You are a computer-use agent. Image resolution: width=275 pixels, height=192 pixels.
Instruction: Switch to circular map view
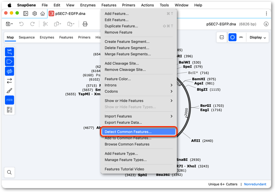click(232, 37)
